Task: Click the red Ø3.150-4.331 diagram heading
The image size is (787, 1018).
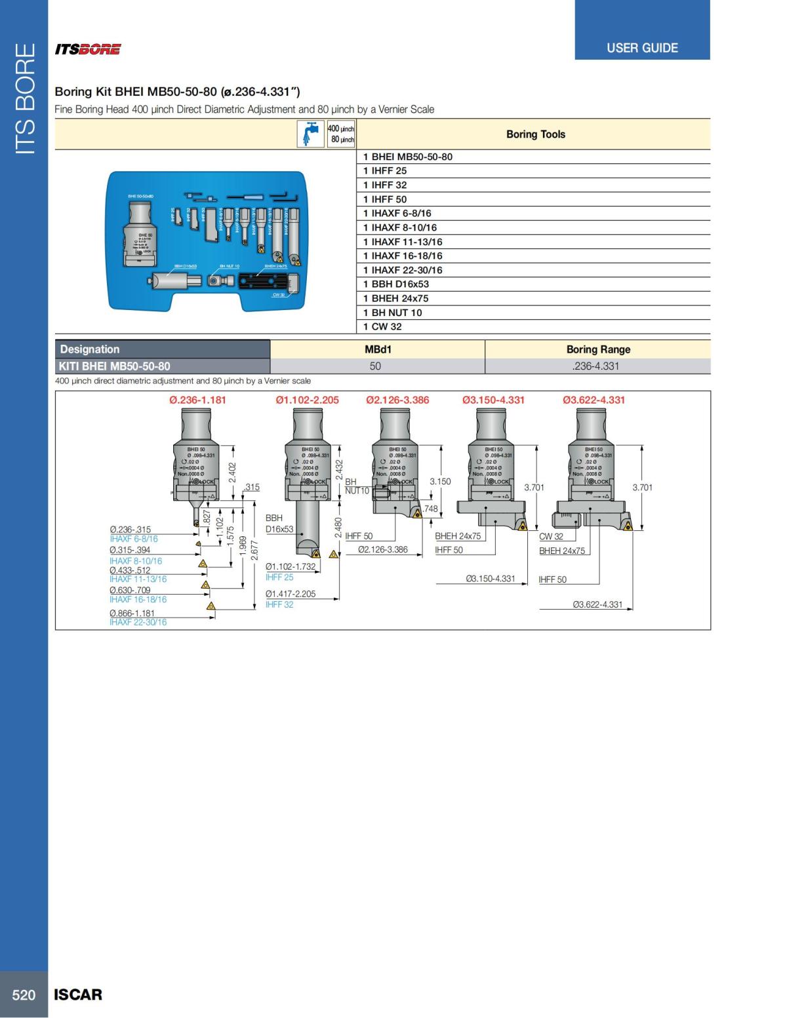Action: tap(493, 400)
